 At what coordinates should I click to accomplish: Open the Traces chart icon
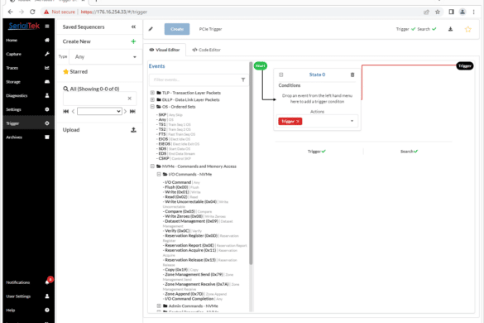point(47,68)
